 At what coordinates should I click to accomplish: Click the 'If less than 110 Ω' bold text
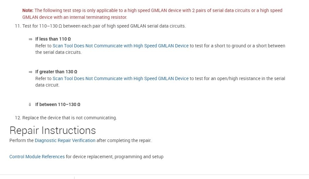pyautogui.click(x=53, y=39)
